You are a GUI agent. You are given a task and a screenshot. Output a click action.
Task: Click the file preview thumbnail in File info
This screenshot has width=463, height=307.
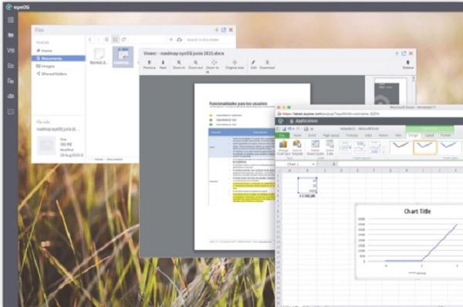[x=46, y=145]
